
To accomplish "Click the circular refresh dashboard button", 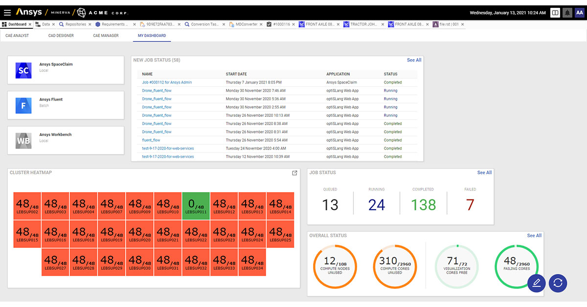I will click(558, 283).
